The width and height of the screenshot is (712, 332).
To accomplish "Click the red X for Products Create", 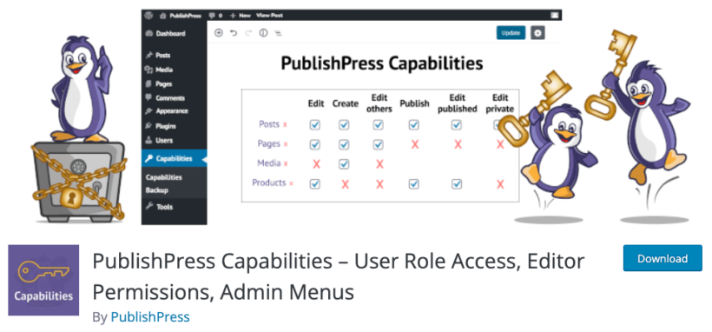I will tap(345, 184).
